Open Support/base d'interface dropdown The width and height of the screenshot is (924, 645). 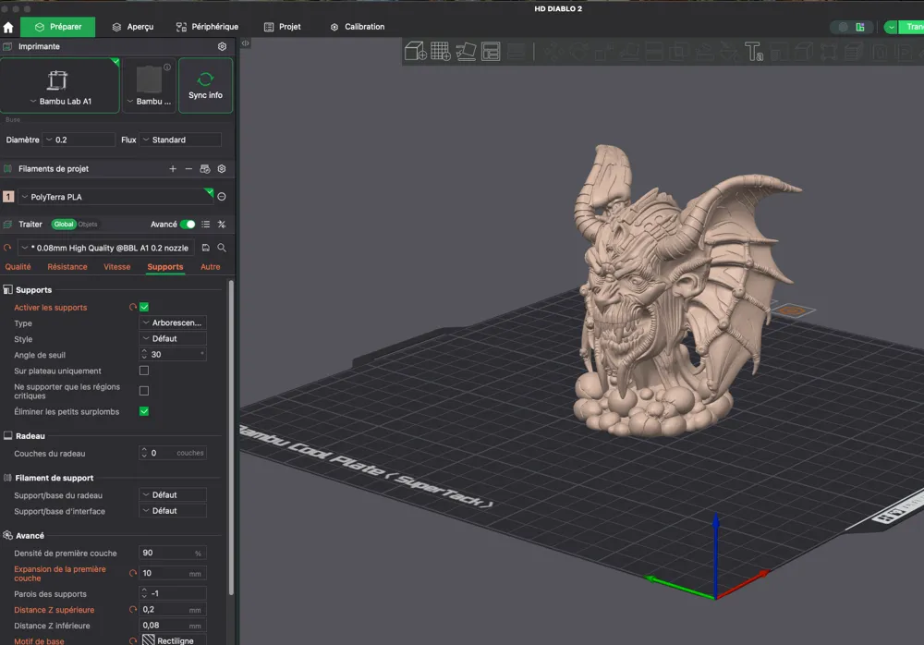point(174,511)
